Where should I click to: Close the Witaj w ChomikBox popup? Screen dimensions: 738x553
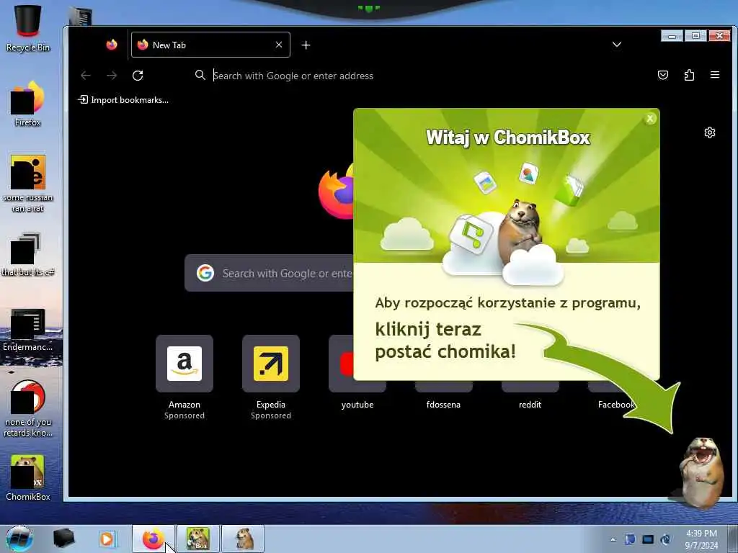pos(650,119)
